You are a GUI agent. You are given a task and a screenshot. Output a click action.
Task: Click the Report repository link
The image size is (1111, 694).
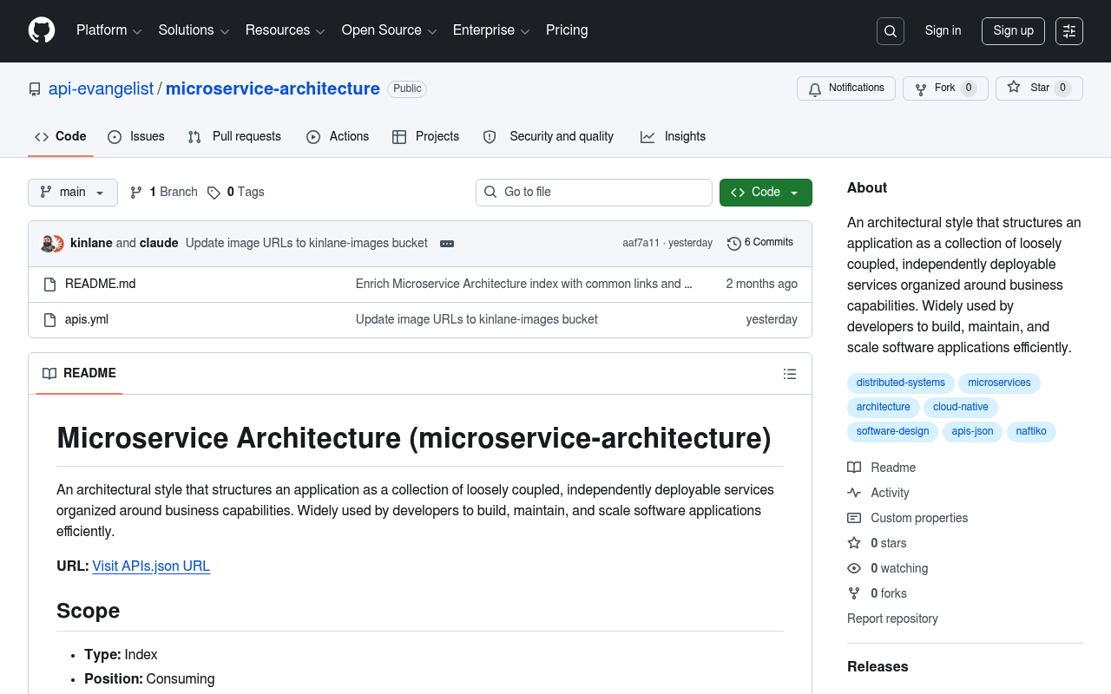[x=892, y=619]
